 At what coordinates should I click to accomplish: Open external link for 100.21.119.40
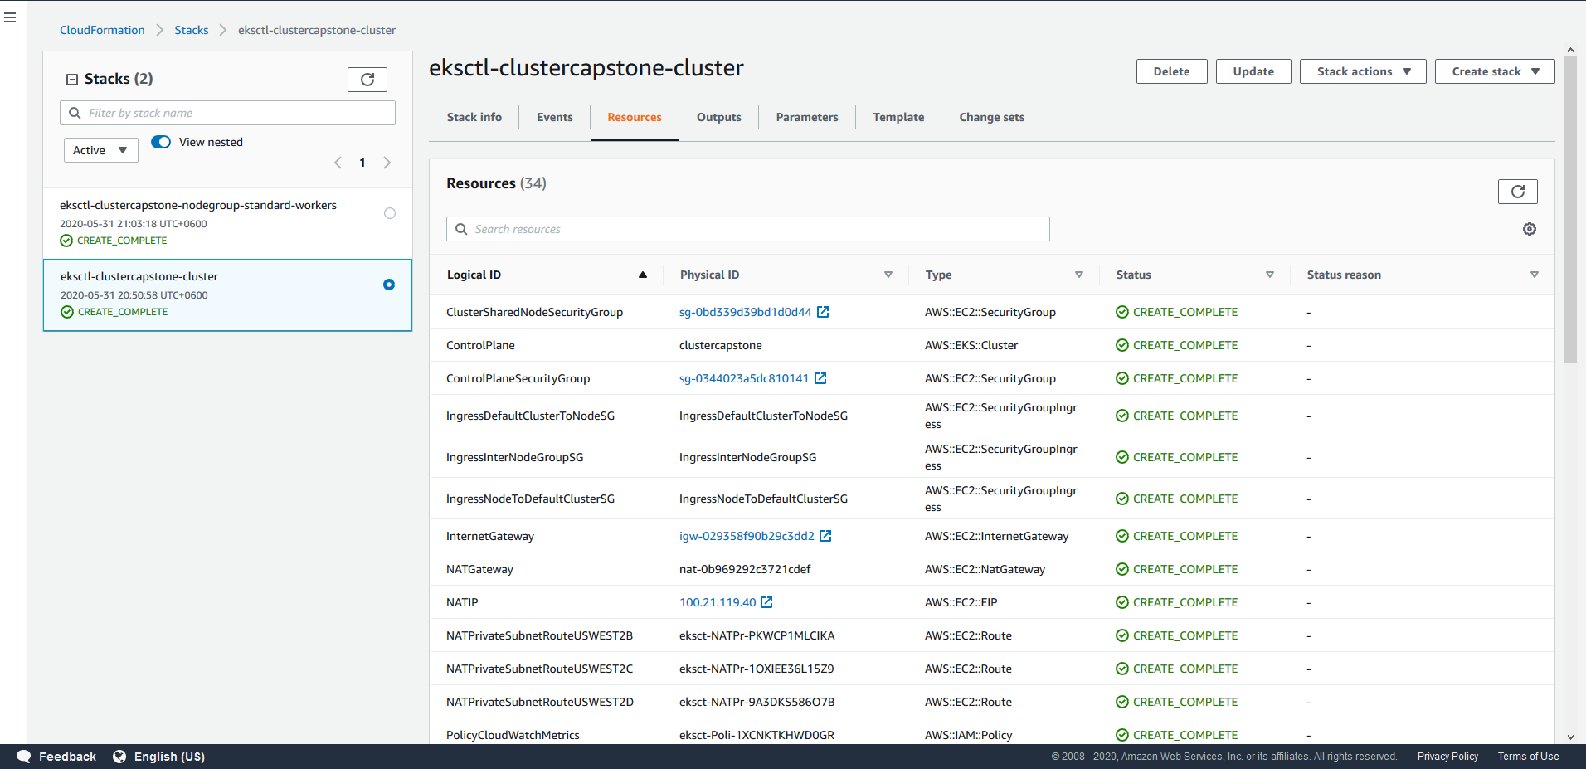pos(766,602)
